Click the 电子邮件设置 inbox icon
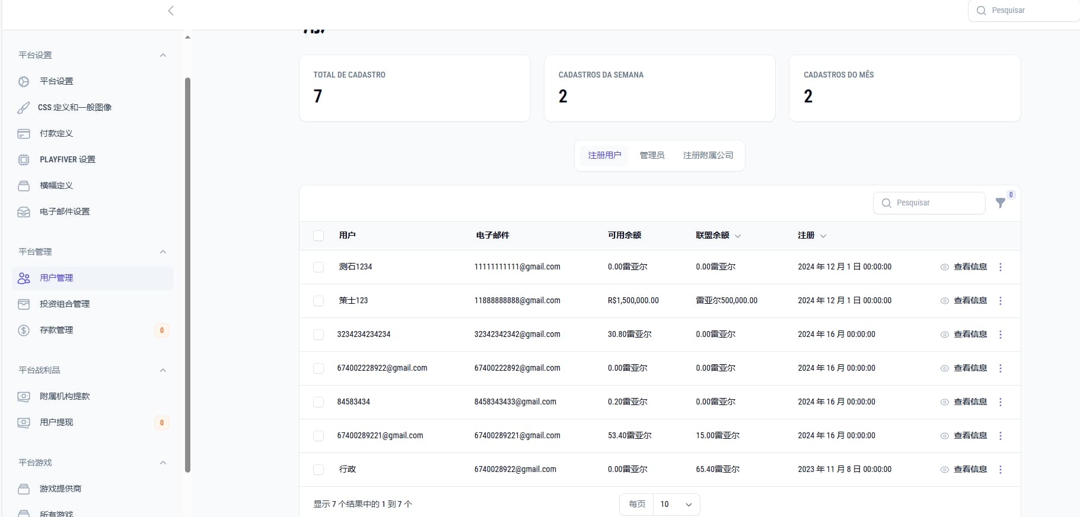The height and width of the screenshot is (517, 1080). pyautogui.click(x=24, y=212)
